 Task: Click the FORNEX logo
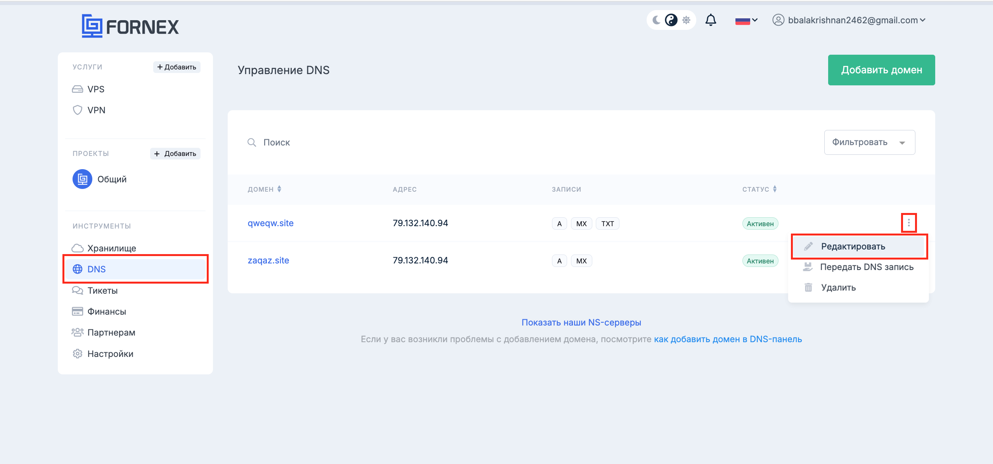pyautogui.click(x=130, y=26)
